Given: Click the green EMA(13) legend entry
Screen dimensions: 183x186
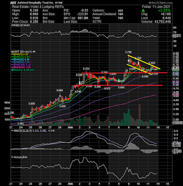Looking at the screenshot, I should pyautogui.click(x=21, y=57).
